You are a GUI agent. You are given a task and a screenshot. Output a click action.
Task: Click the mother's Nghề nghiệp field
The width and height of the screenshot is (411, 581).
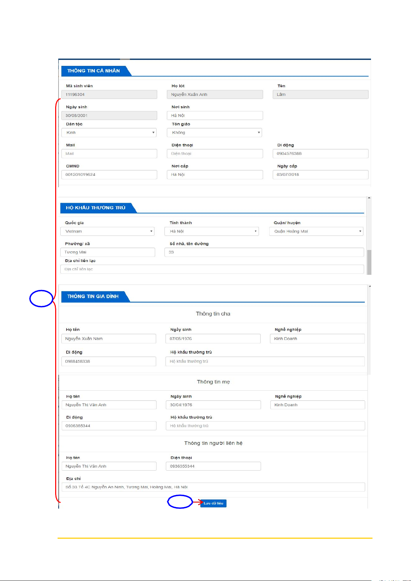317,405
